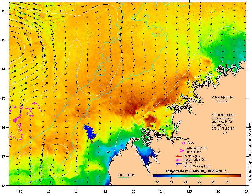Click the latitude axis label -14
This screenshot has height=194, width=252.
[3, 69]
